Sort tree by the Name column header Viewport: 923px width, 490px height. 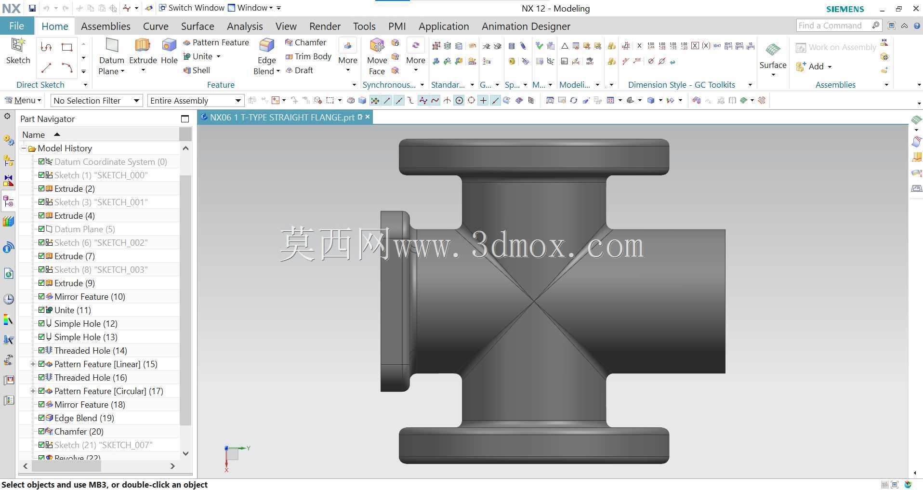click(99, 134)
